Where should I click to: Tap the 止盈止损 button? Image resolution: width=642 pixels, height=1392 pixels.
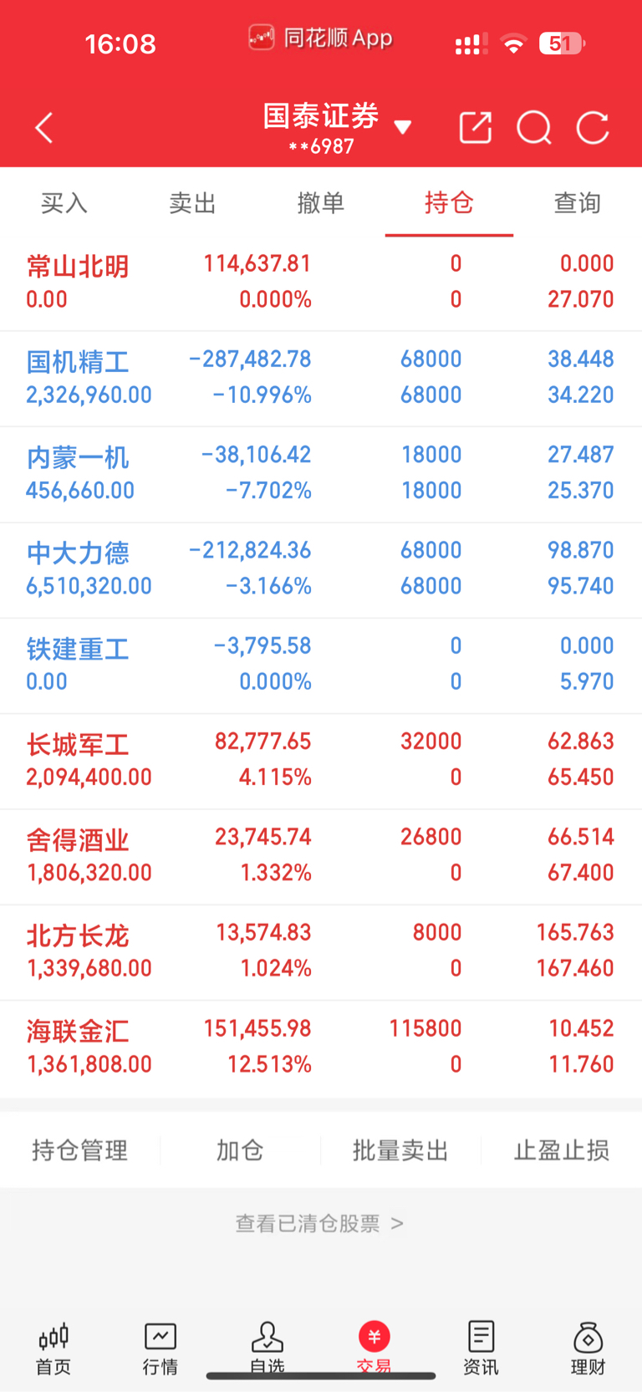pyautogui.click(x=562, y=1150)
